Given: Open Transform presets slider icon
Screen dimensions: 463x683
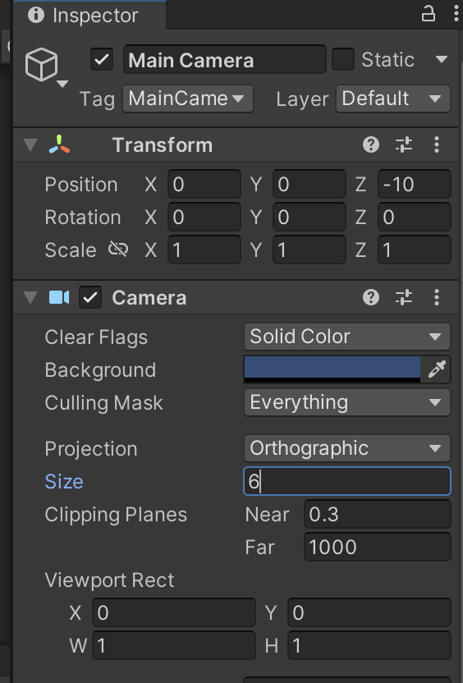Looking at the screenshot, I should coord(404,144).
